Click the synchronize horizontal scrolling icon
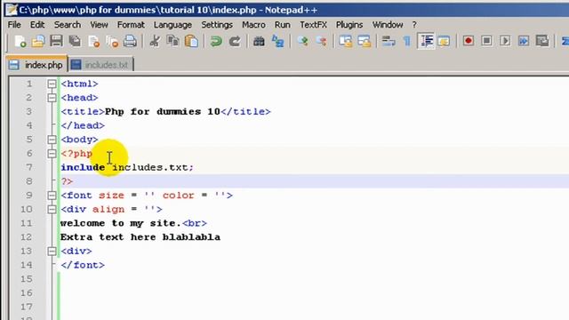Viewport: 569px width, 320px height. click(x=364, y=42)
